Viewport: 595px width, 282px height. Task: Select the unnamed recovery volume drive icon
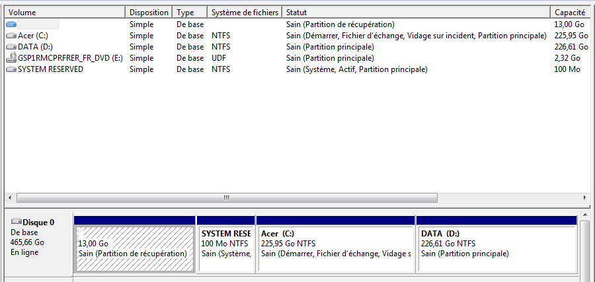pos(11,24)
